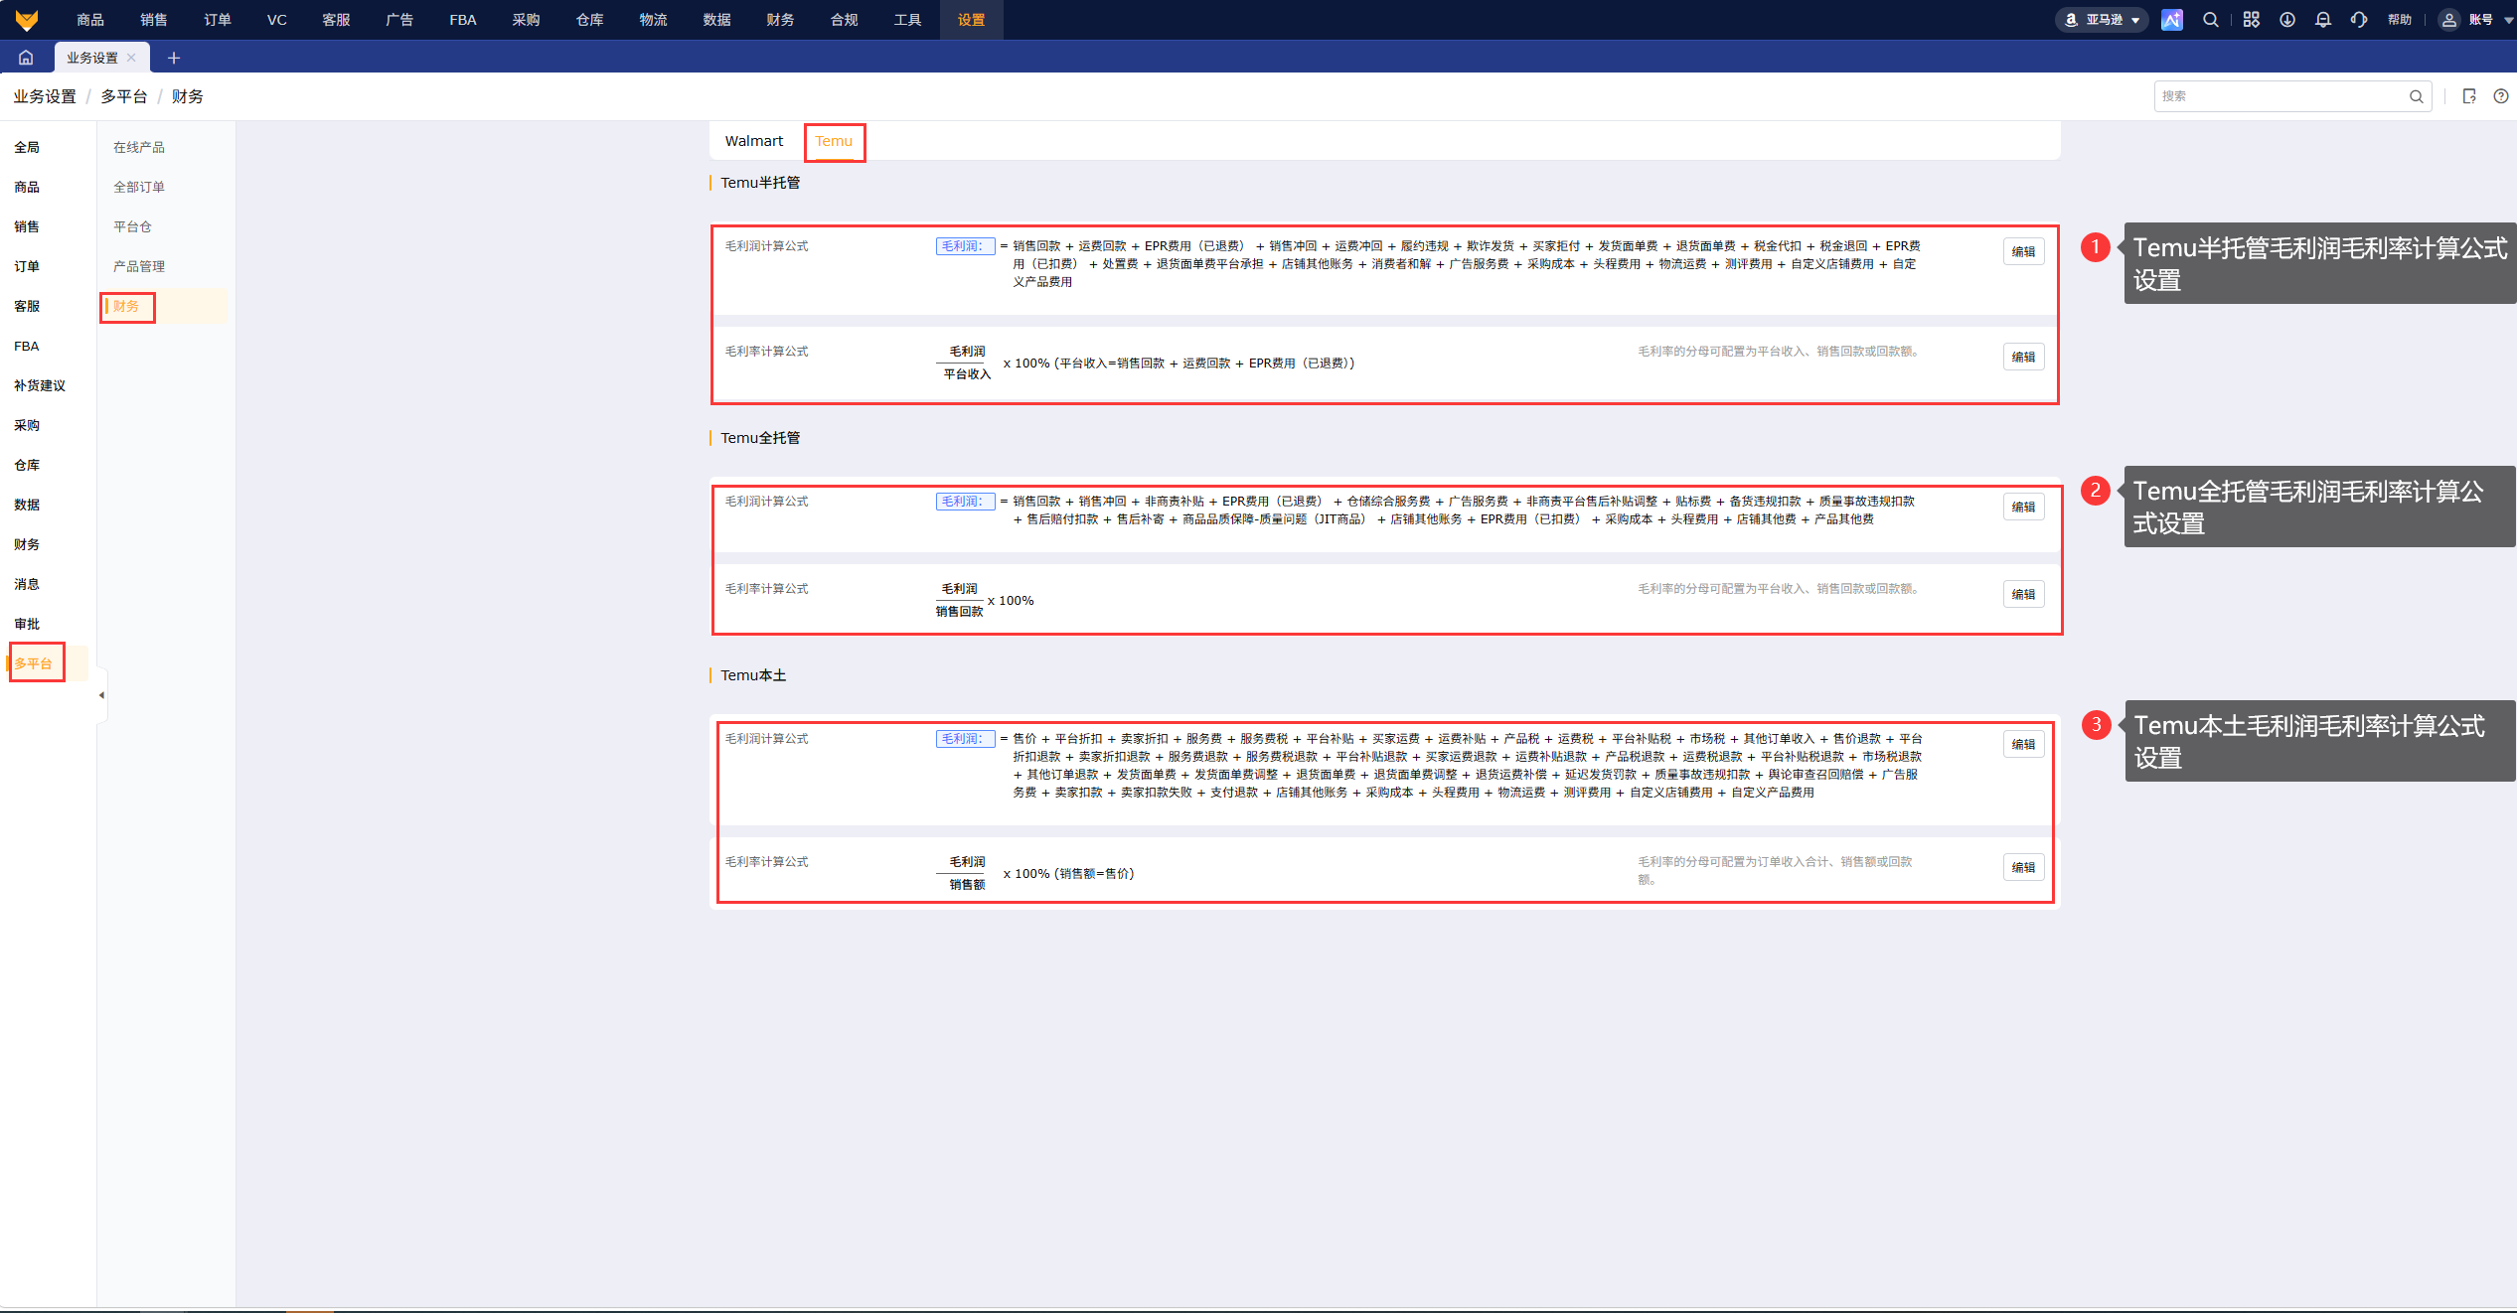Select FBA in the left sidebar
This screenshot has width=2517, height=1313.
coord(27,346)
